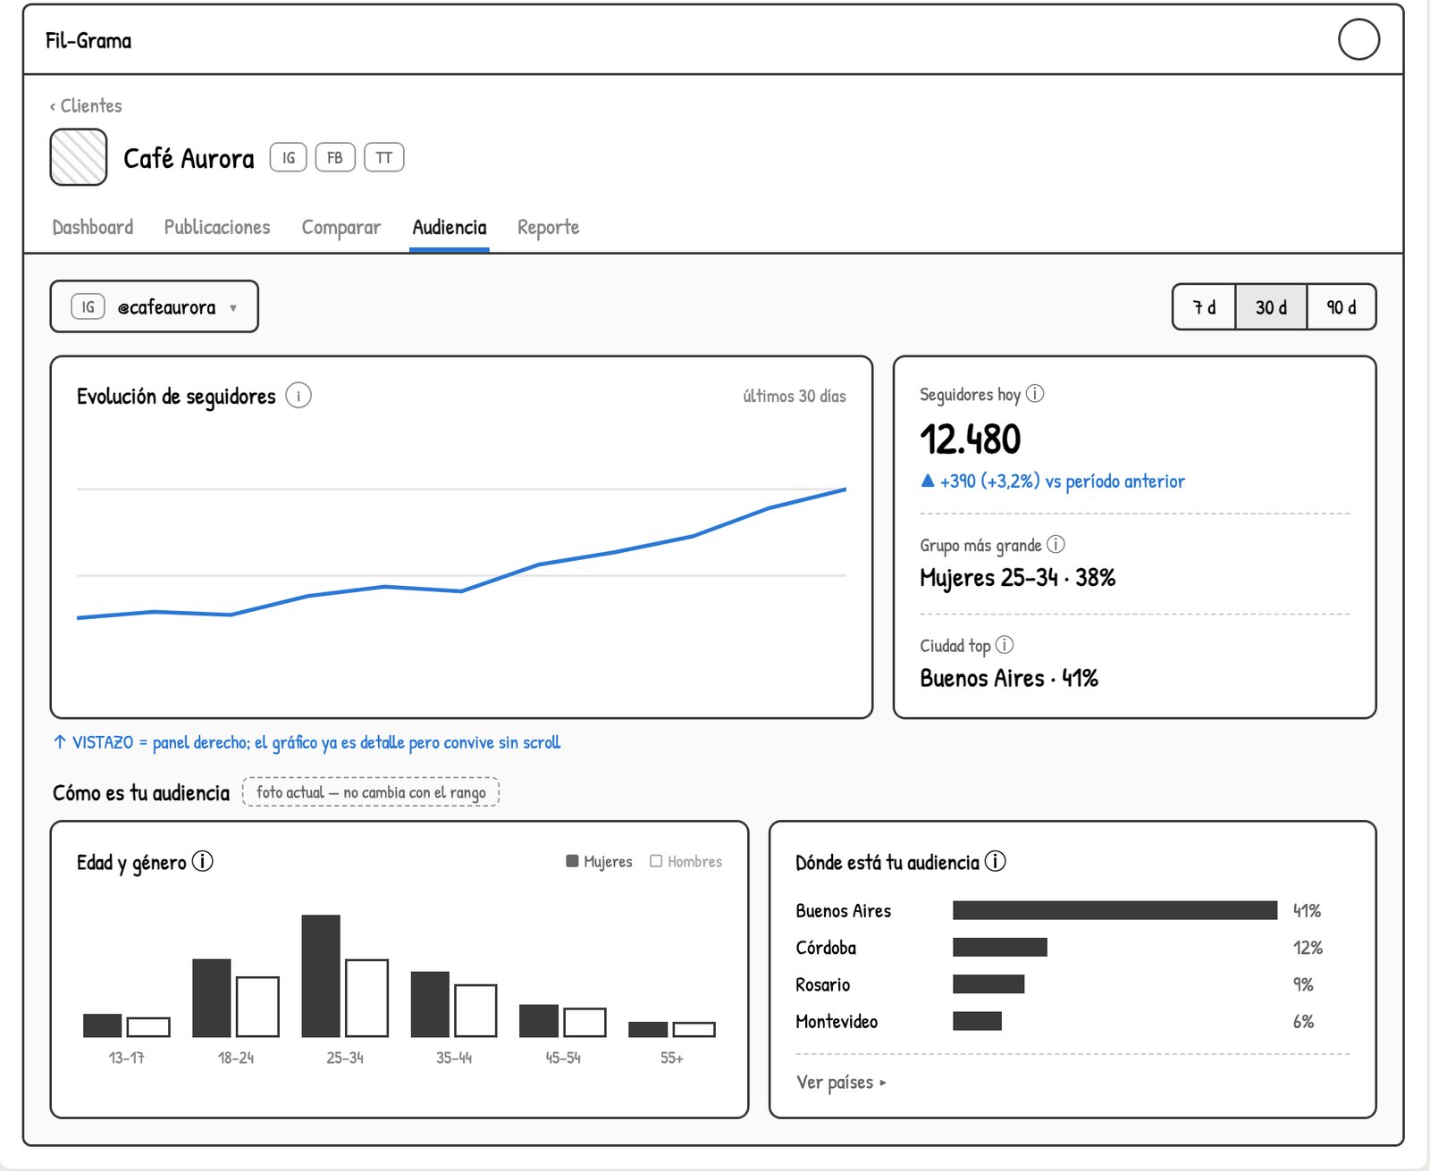Open the user profile circle in header
The image size is (1430, 1171).
click(x=1358, y=39)
